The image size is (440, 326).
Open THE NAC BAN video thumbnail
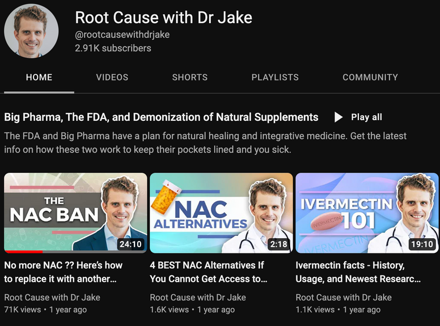pos(75,213)
